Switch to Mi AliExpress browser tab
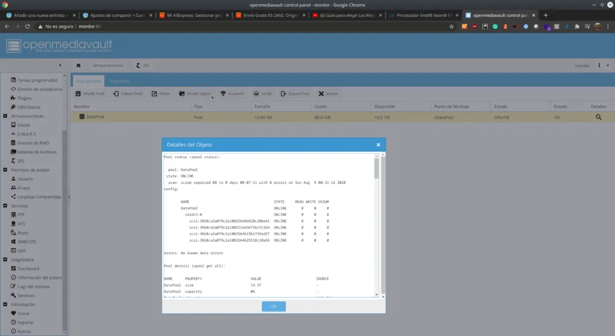Image resolution: width=615 pixels, height=336 pixels. [194, 15]
